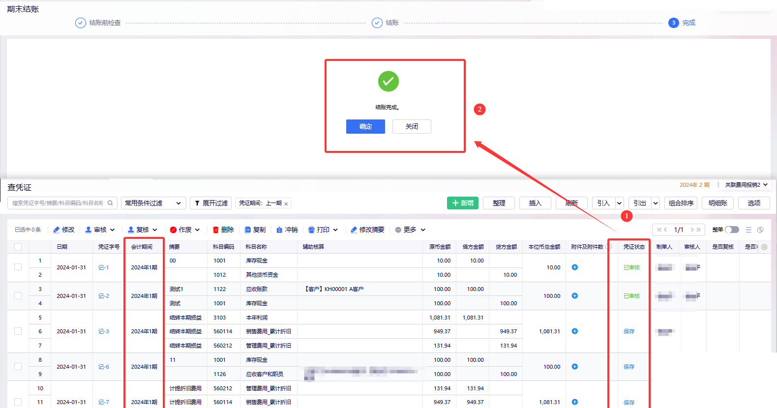
Task: Click the list layout icon beside 整单 toggle
Action: (x=748, y=230)
